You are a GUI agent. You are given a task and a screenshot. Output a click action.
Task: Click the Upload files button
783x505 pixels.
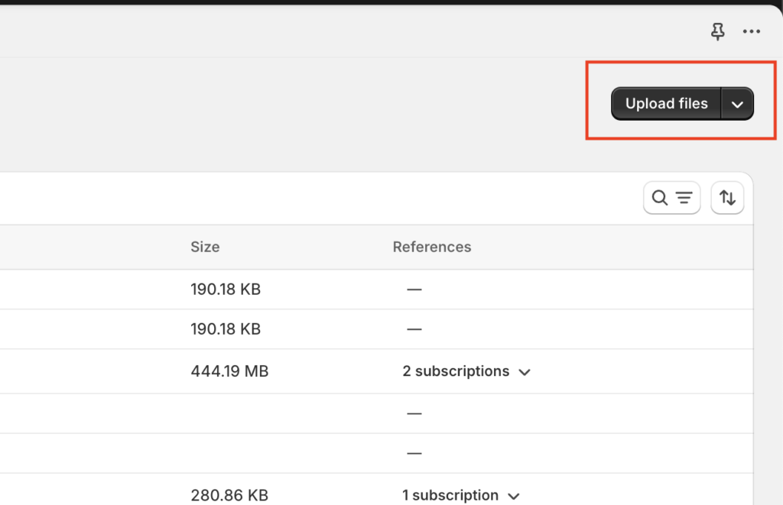pyautogui.click(x=666, y=104)
